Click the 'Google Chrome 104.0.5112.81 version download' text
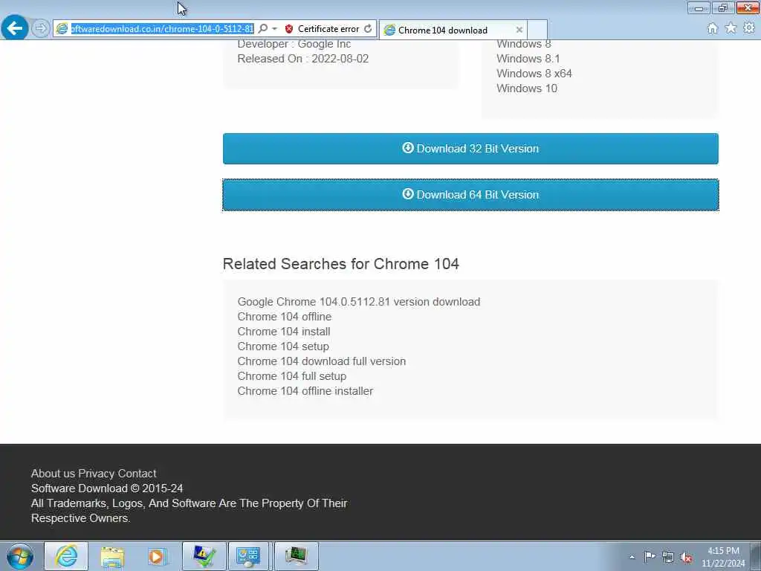This screenshot has width=761, height=571. [359, 302]
